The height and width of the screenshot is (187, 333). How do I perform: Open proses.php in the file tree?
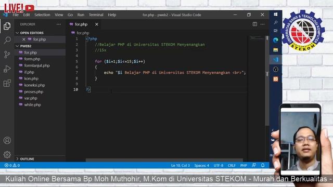pyautogui.click(x=40, y=91)
